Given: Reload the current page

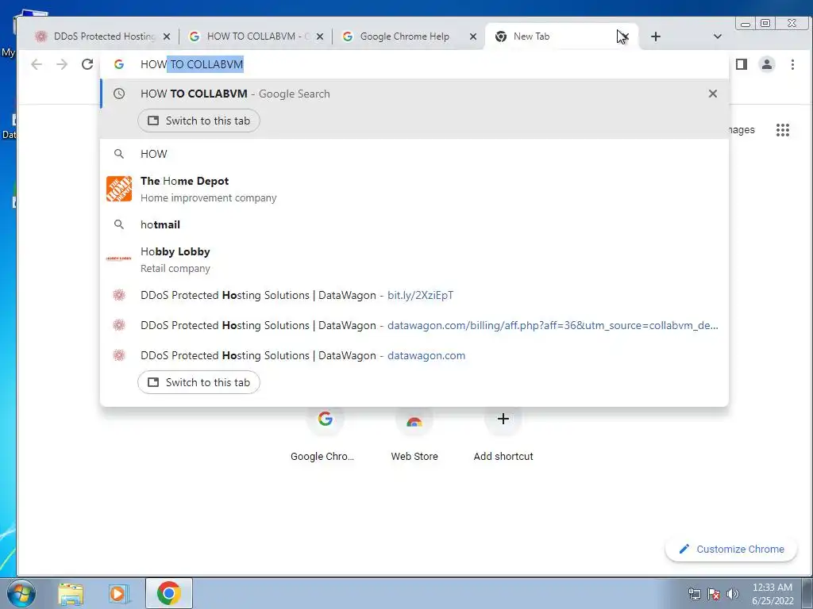Looking at the screenshot, I should [87, 64].
